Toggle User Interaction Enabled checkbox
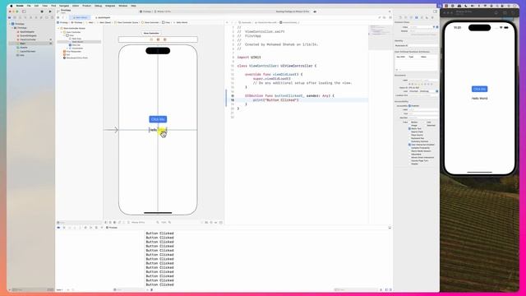 pyautogui.click(x=409, y=145)
